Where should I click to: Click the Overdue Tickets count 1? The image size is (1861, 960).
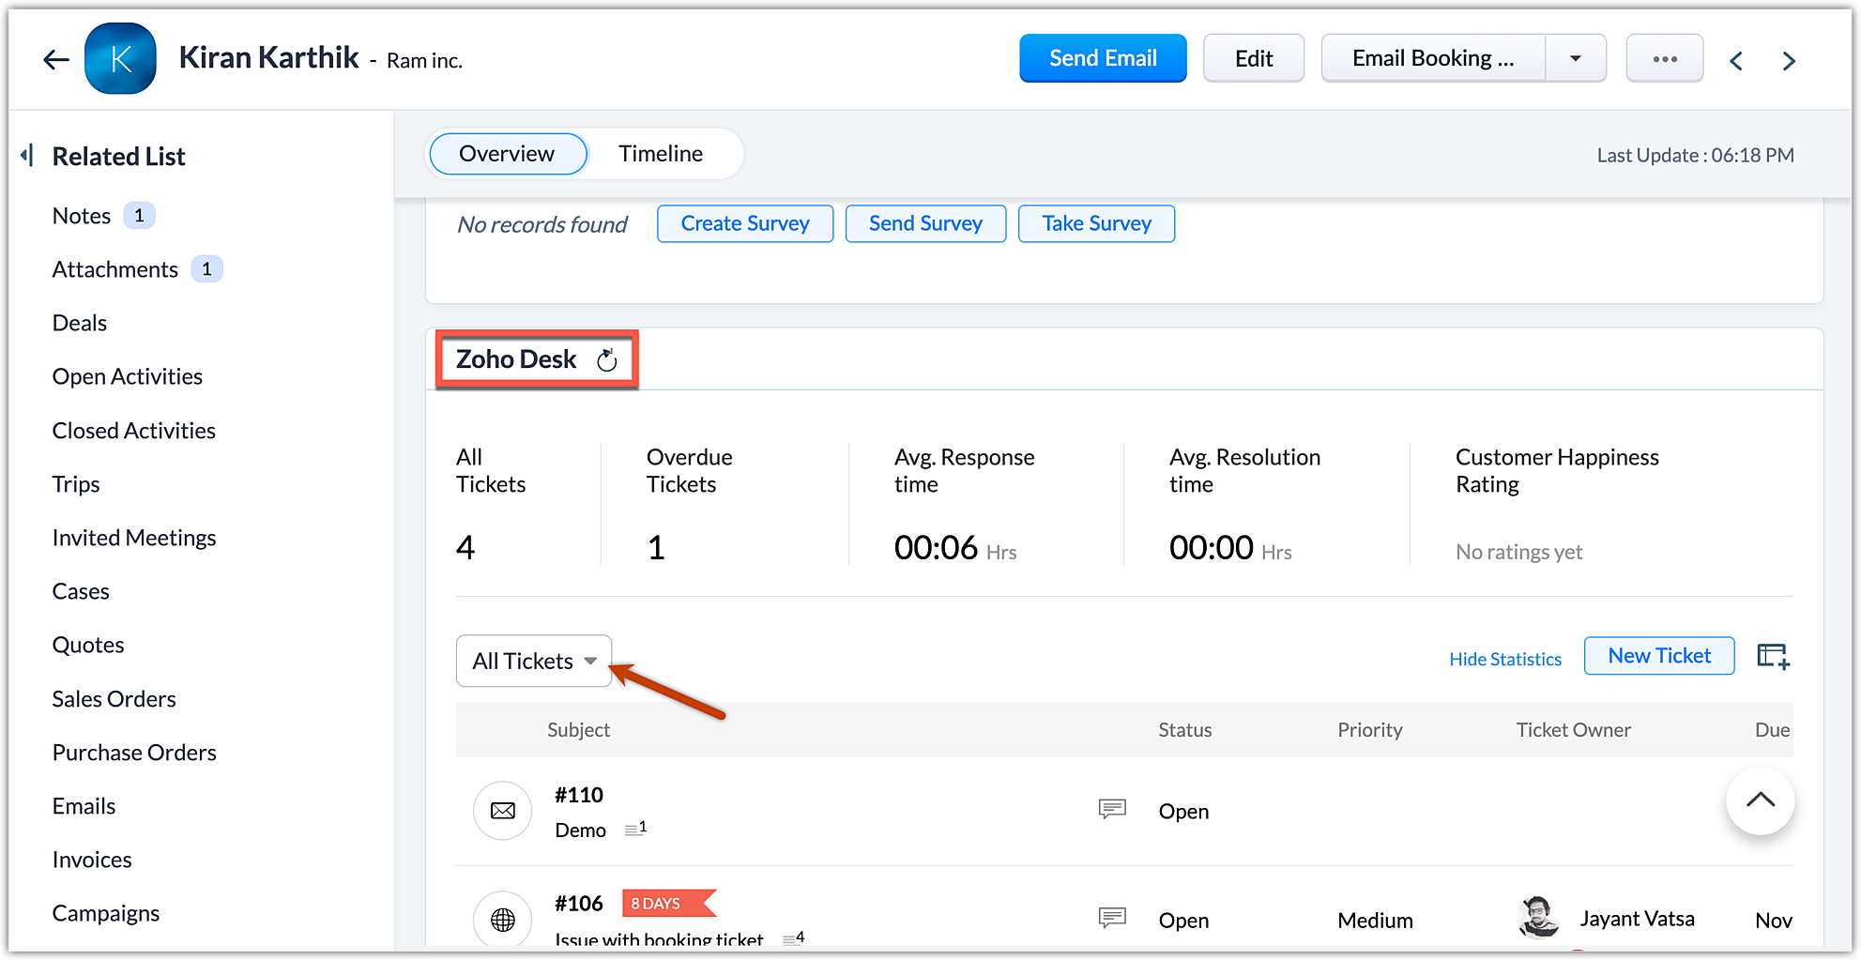tap(656, 547)
